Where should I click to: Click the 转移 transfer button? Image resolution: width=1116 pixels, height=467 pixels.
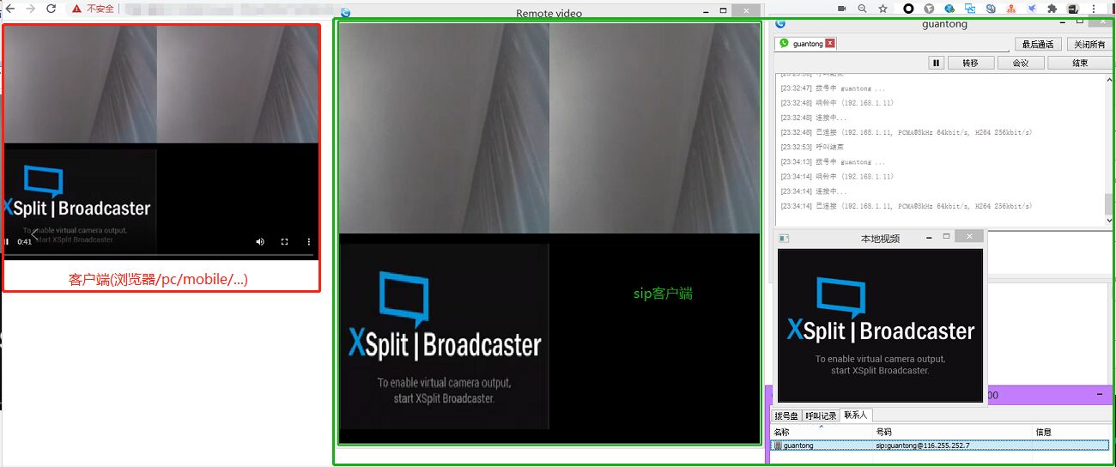tap(971, 63)
